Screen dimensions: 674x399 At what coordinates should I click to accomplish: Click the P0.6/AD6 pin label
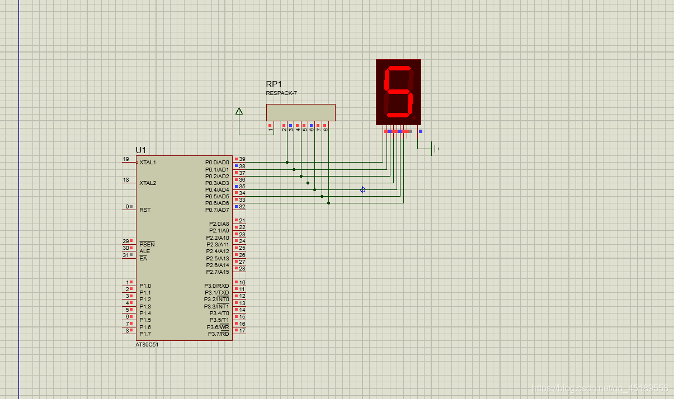coord(217,203)
